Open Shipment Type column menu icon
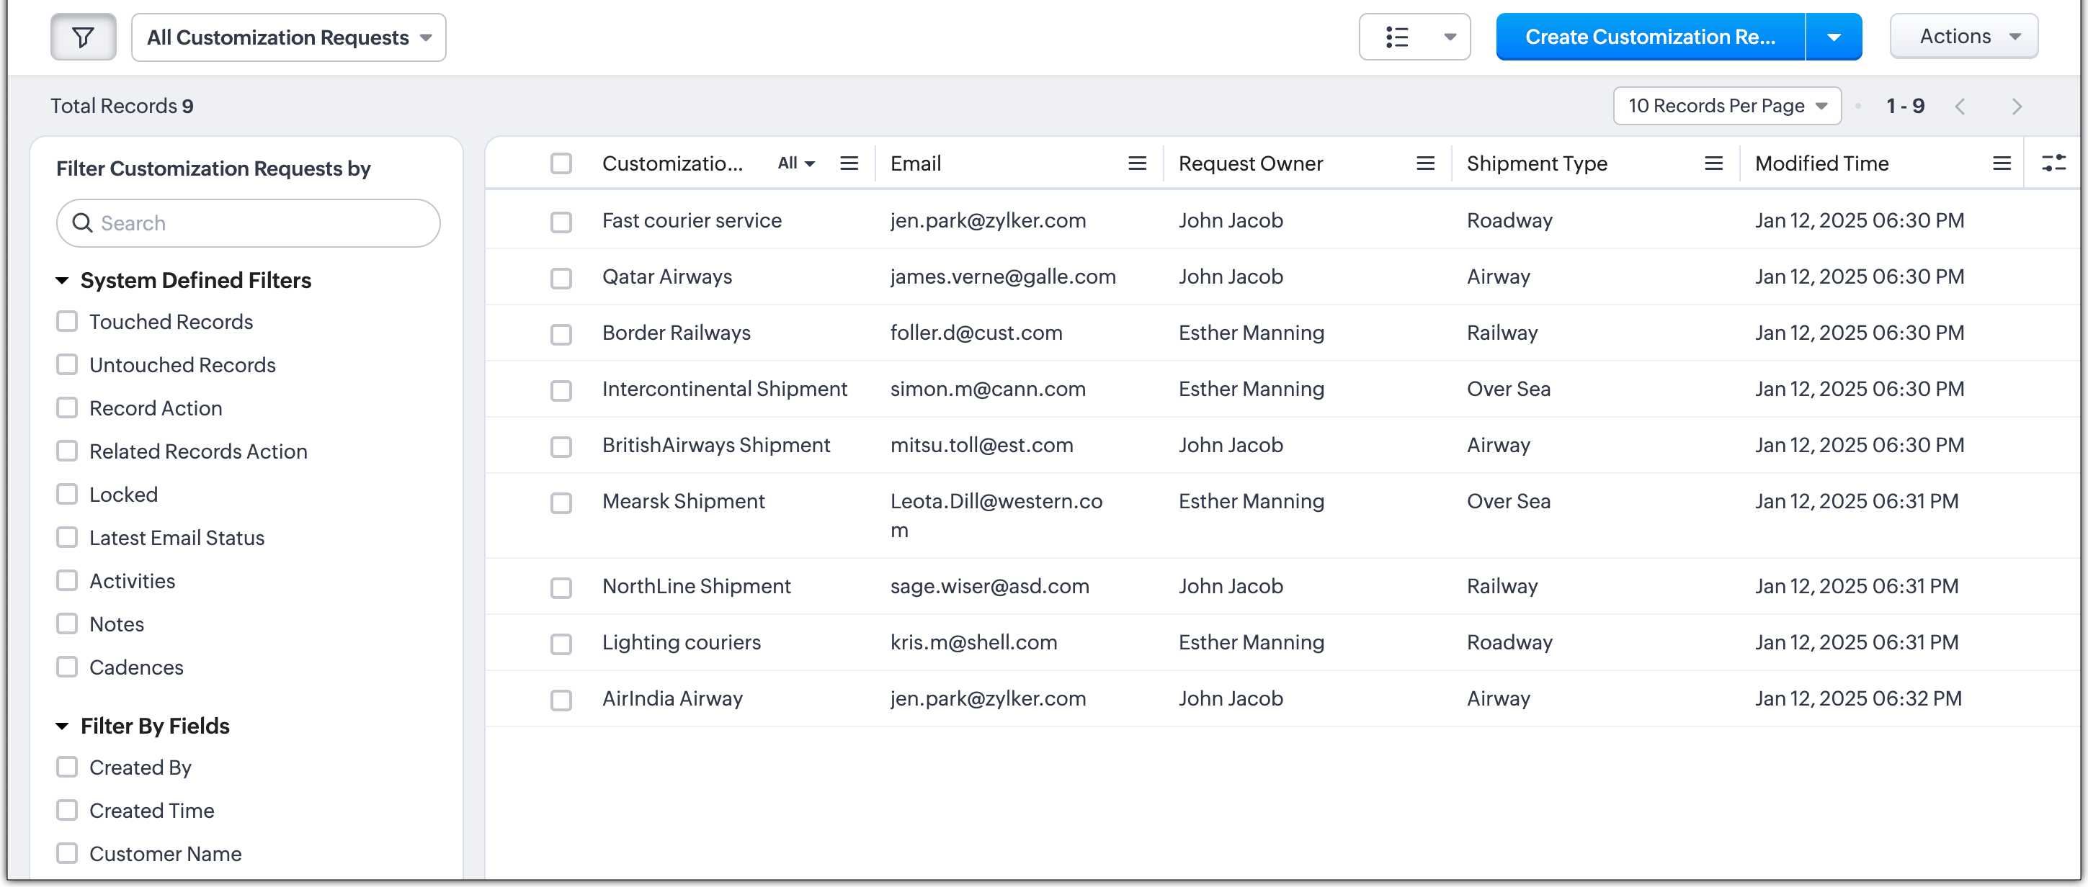The height and width of the screenshot is (887, 2088). [1713, 163]
